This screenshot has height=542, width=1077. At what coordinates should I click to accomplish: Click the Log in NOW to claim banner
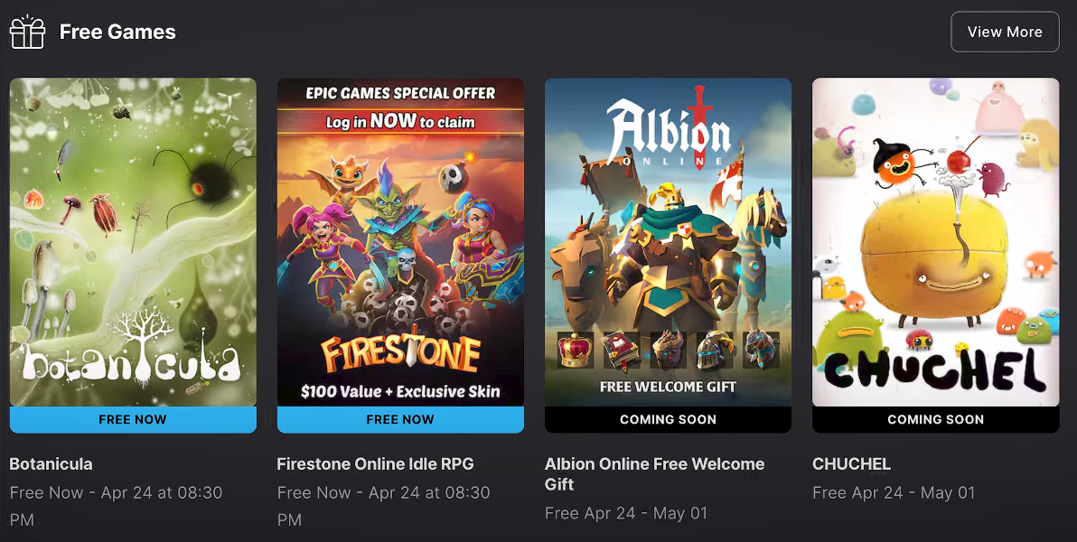point(400,122)
